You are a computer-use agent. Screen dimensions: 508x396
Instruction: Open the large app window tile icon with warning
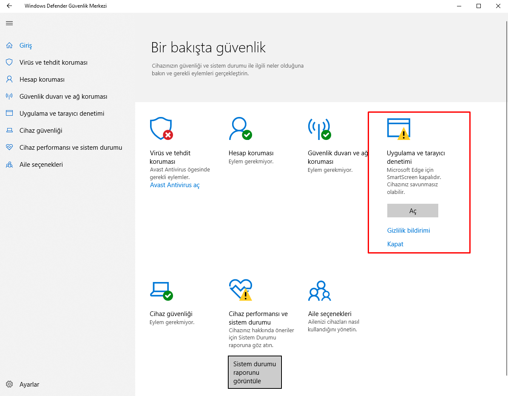pos(399,129)
